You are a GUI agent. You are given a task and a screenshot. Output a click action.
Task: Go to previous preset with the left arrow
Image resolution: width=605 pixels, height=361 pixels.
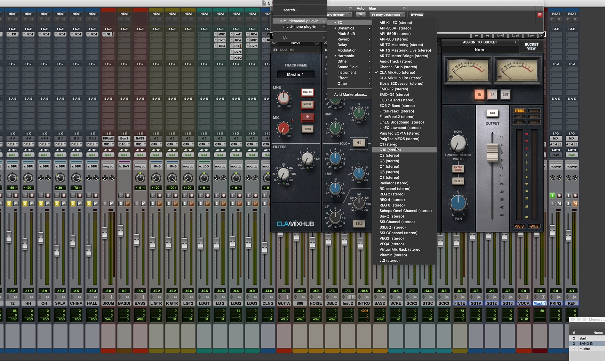pyautogui.click(x=476, y=36)
